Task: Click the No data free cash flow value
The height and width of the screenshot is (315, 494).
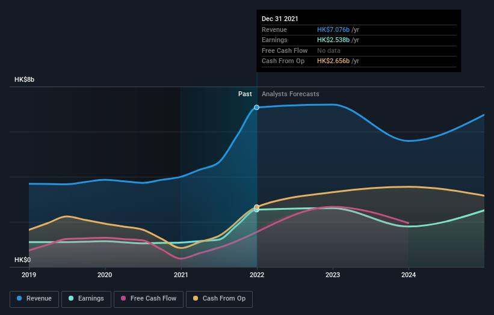Action: (x=329, y=50)
